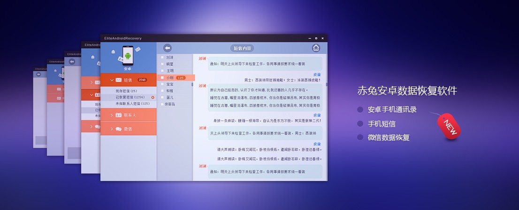Tick the checkbox next to 晓星
Screen dimensions: 519x210
(x=162, y=64)
